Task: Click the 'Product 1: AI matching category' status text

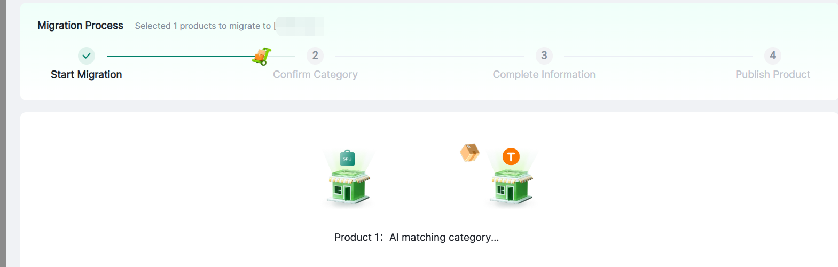Action: [x=417, y=238]
